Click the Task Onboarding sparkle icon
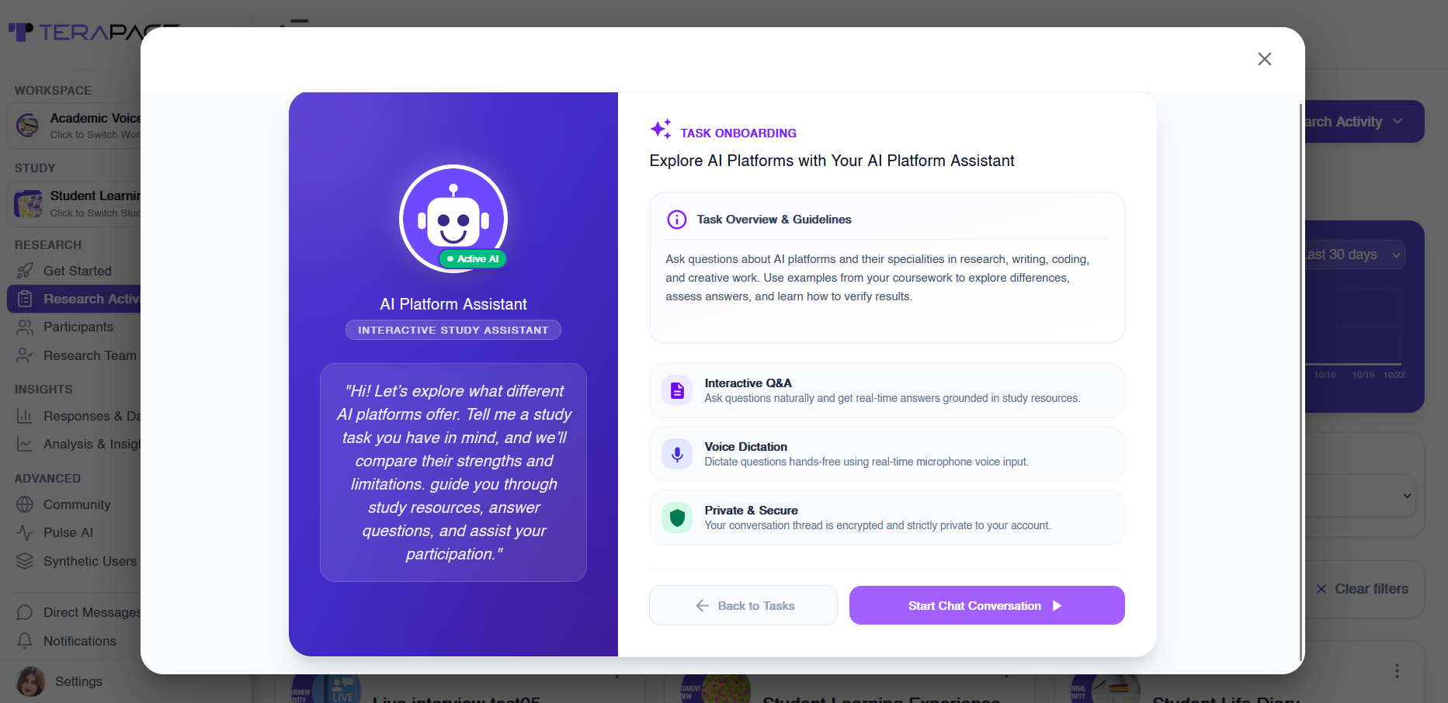 [x=661, y=129]
